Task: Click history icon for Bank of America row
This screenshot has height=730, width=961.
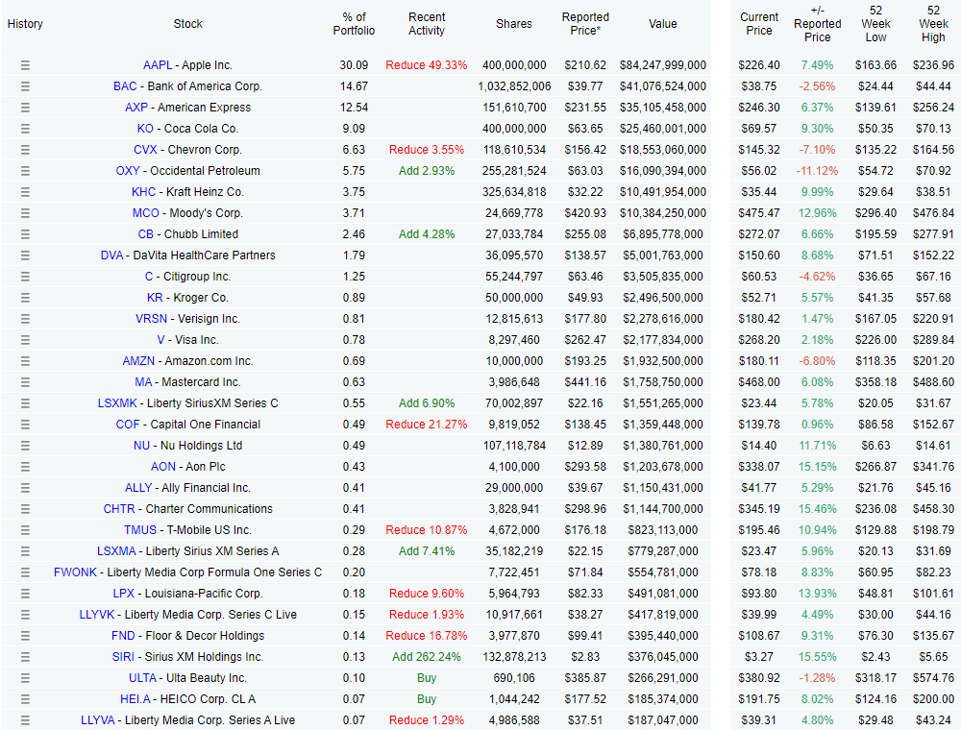Action: [25, 86]
